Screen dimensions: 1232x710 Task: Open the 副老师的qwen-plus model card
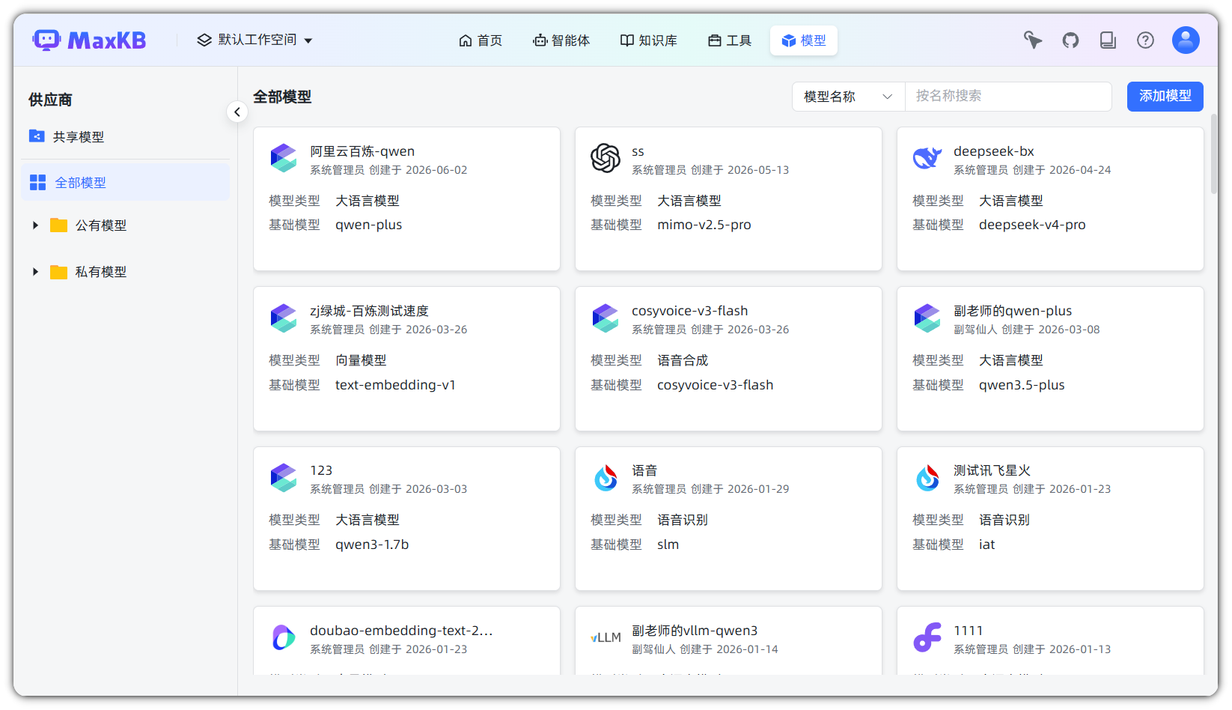click(x=1050, y=359)
